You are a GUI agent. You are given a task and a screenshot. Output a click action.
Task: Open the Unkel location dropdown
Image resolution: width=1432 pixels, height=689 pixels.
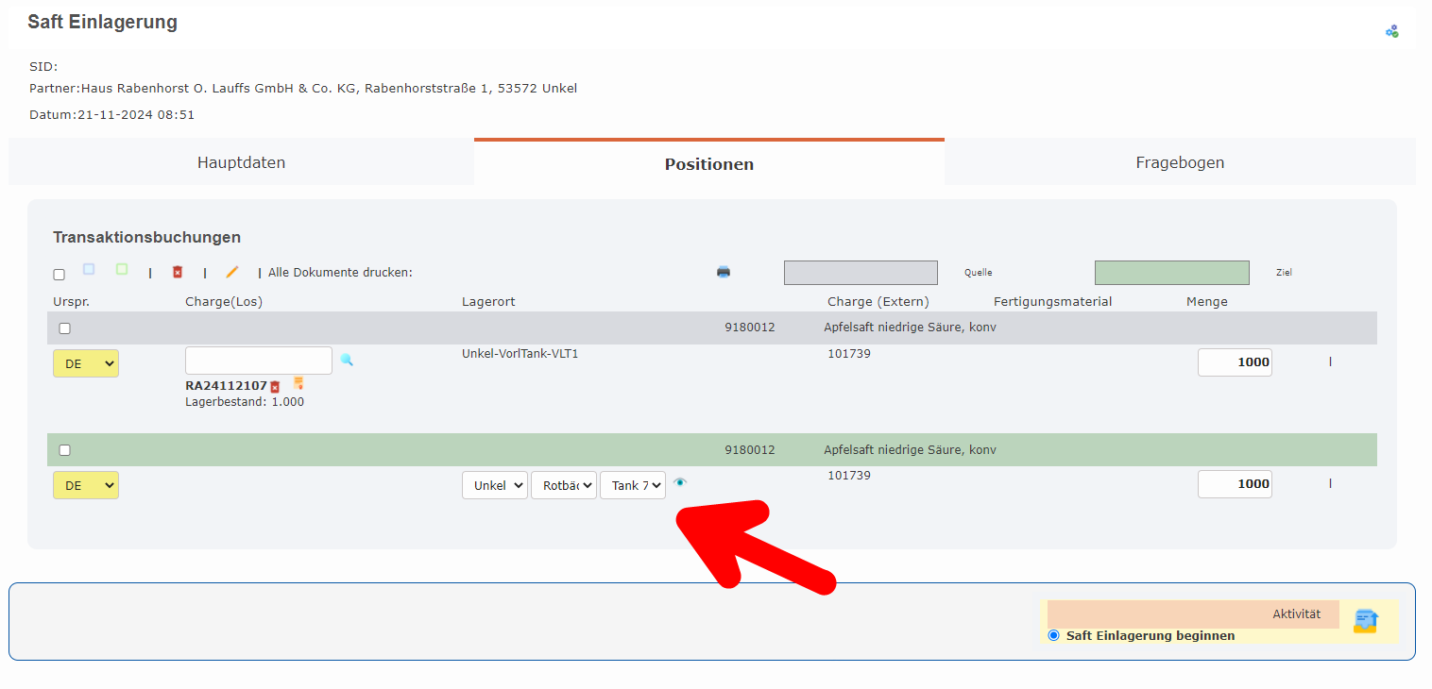pyautogui.click(x=494, y=485)
